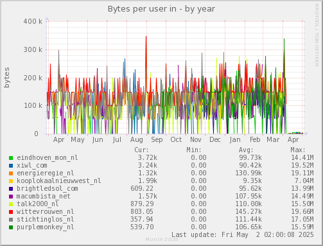Click the 200 k y-axis label

click(x=33, y=78)
